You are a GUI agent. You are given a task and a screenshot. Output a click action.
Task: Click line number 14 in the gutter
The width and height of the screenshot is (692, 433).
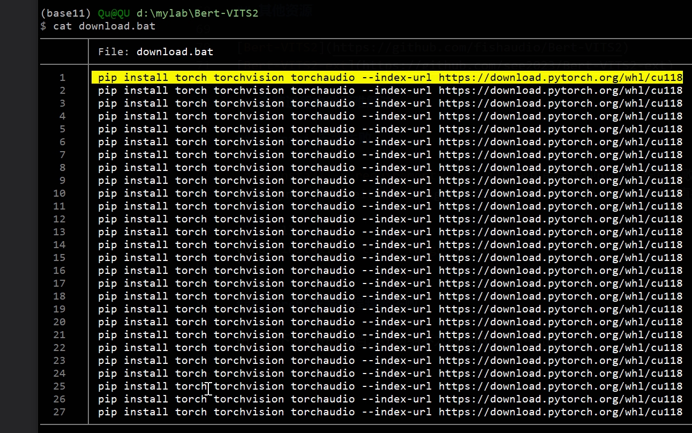[59, 245]
